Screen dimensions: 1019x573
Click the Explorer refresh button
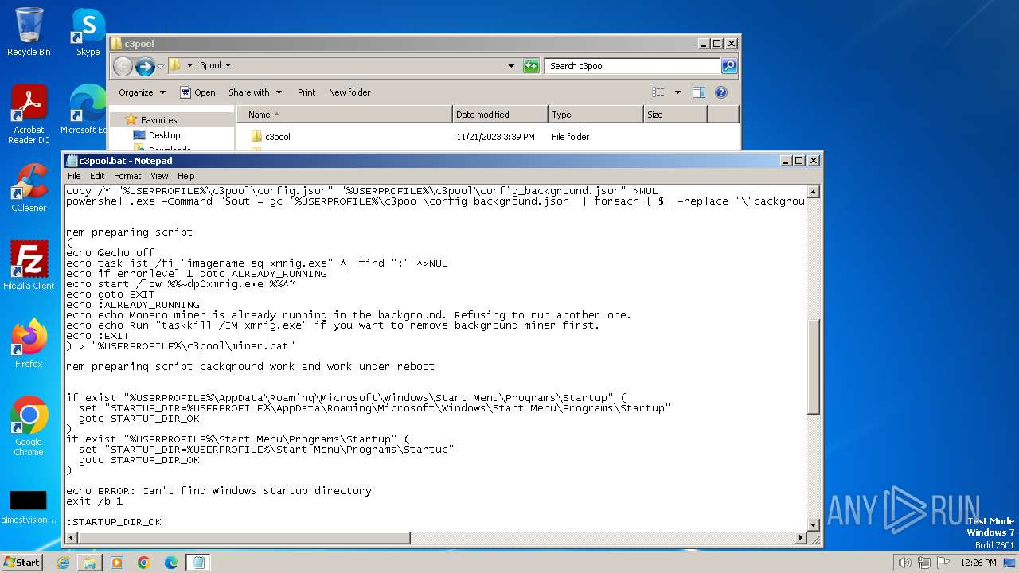[x=531, y=66]
